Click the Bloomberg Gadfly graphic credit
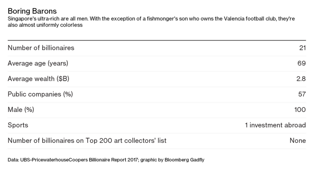316x171 pixels. coord(185,160)
